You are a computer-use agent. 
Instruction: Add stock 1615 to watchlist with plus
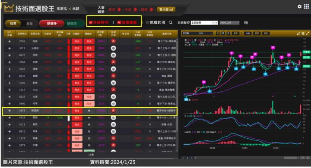pos(10,90)
